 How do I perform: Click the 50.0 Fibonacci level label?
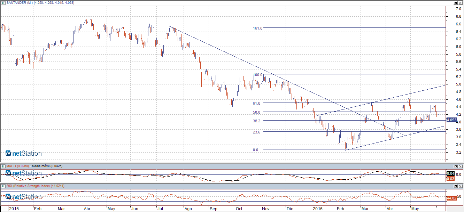(x=257, y=112)
